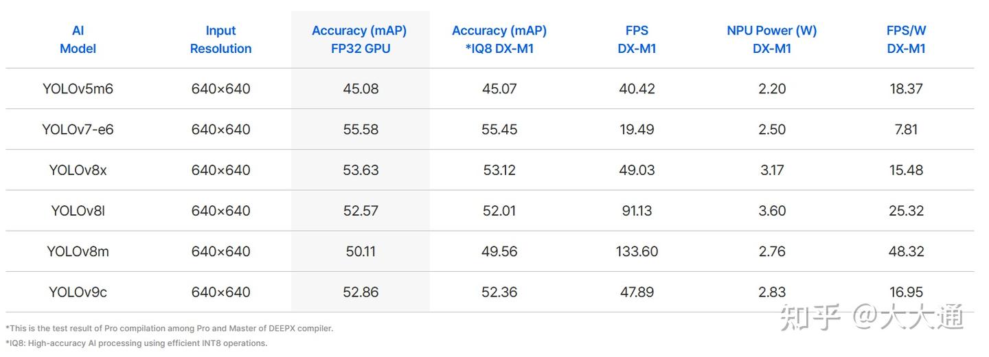Select the YOLOv7-e6 row label

point(78,129)
